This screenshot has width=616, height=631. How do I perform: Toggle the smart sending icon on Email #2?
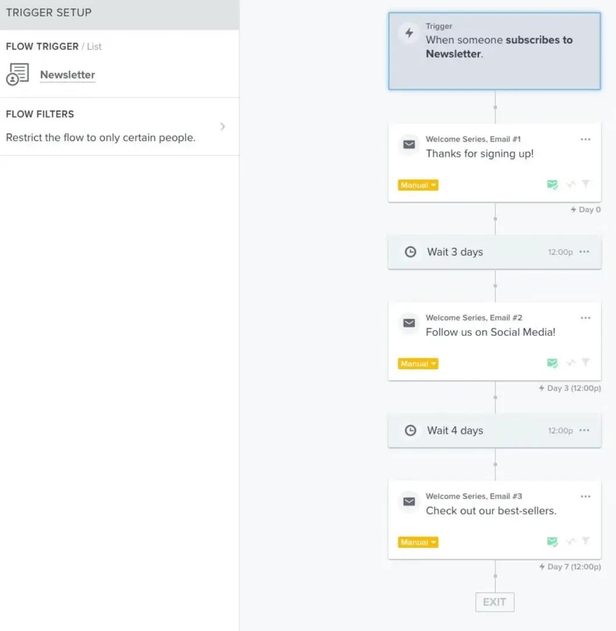point(570,363)
